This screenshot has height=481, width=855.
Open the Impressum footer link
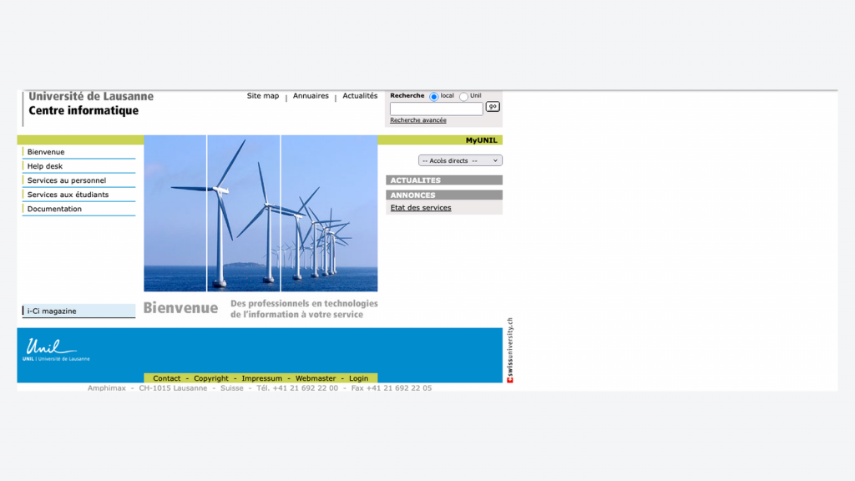261,378
